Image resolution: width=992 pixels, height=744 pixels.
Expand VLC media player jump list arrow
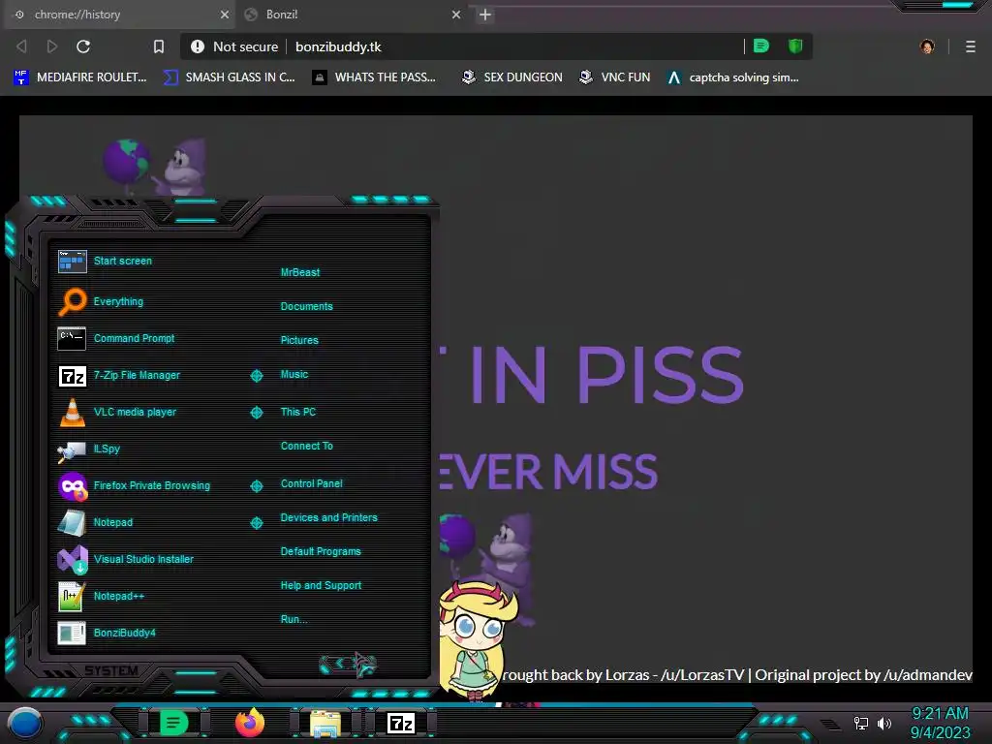point(256,413)
